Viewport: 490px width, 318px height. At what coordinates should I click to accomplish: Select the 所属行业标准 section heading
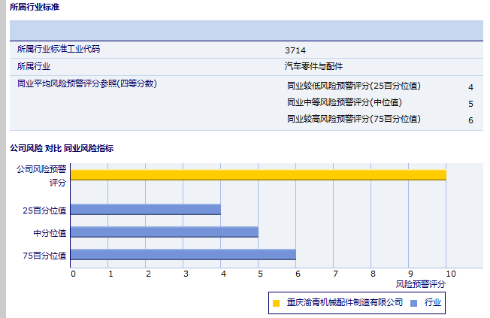coord(35,8)
